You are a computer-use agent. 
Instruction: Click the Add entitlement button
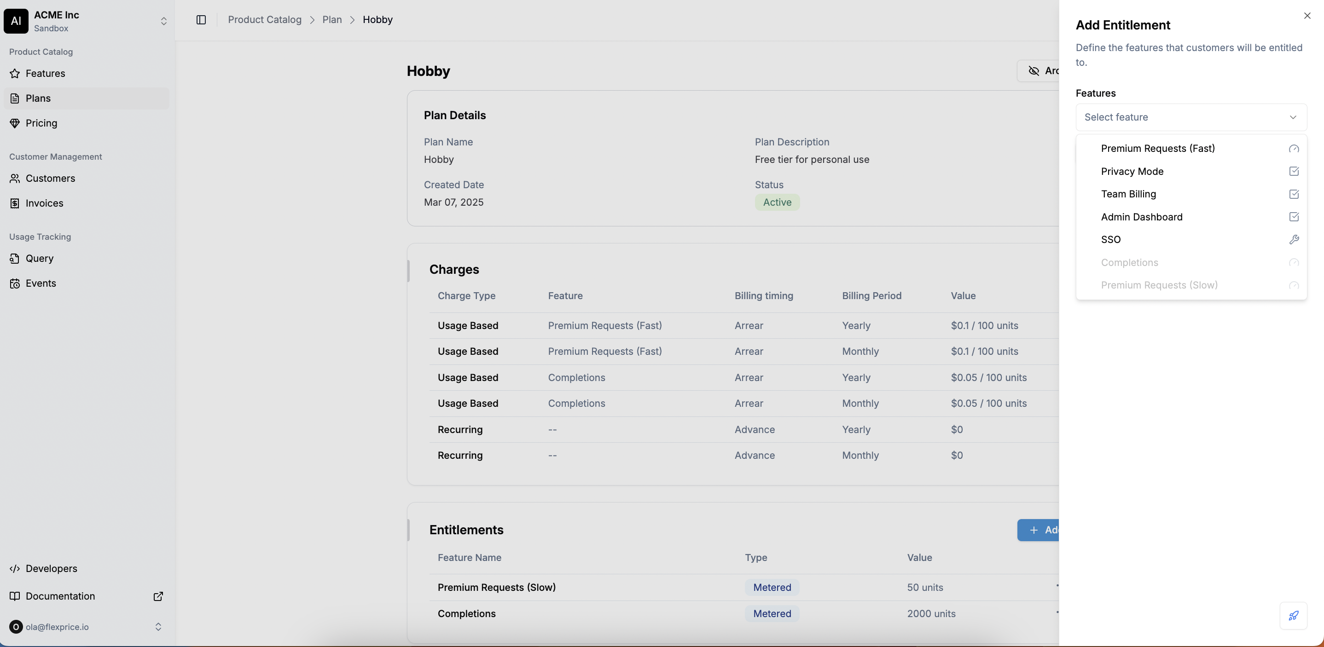pyautogui.click(x=1038, y=530)
